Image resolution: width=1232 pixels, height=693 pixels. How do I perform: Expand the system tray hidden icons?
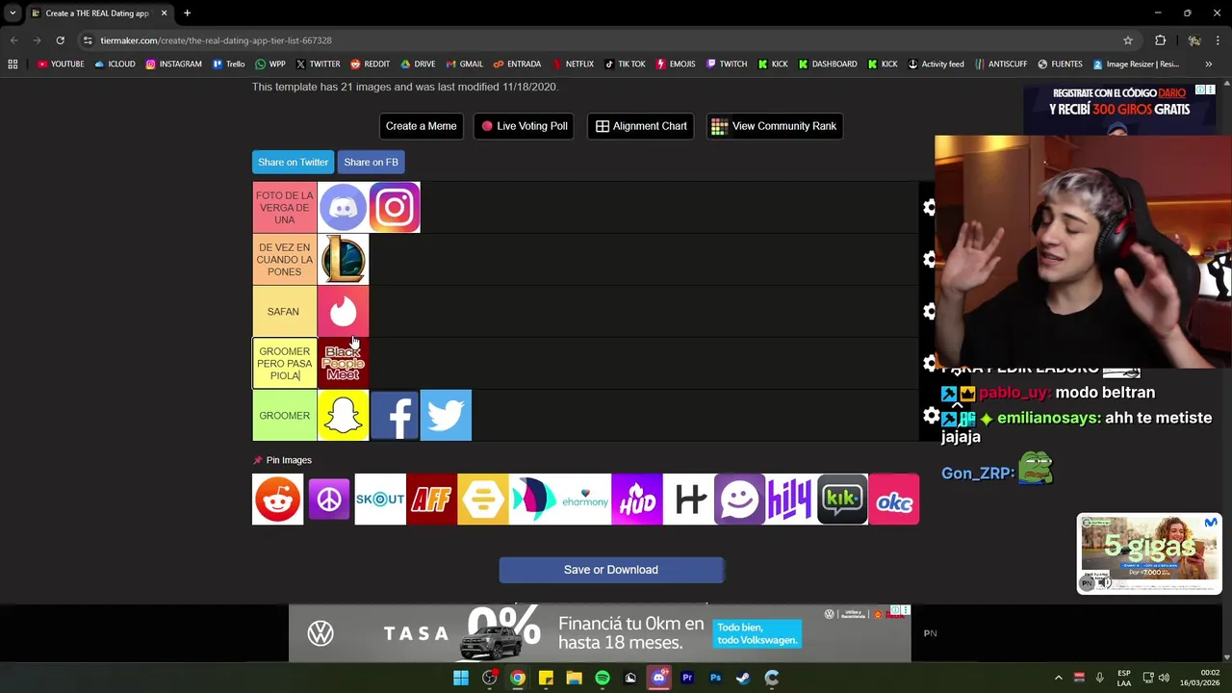pyautogui.click(x=1058, y=678)
